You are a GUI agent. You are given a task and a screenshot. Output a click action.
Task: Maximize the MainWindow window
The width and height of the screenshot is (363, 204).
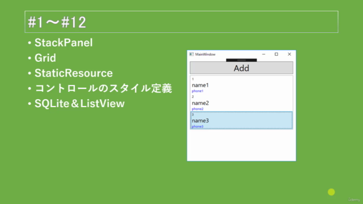276,54
